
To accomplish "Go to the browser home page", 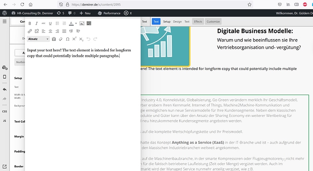I will [x=30, y=5].
